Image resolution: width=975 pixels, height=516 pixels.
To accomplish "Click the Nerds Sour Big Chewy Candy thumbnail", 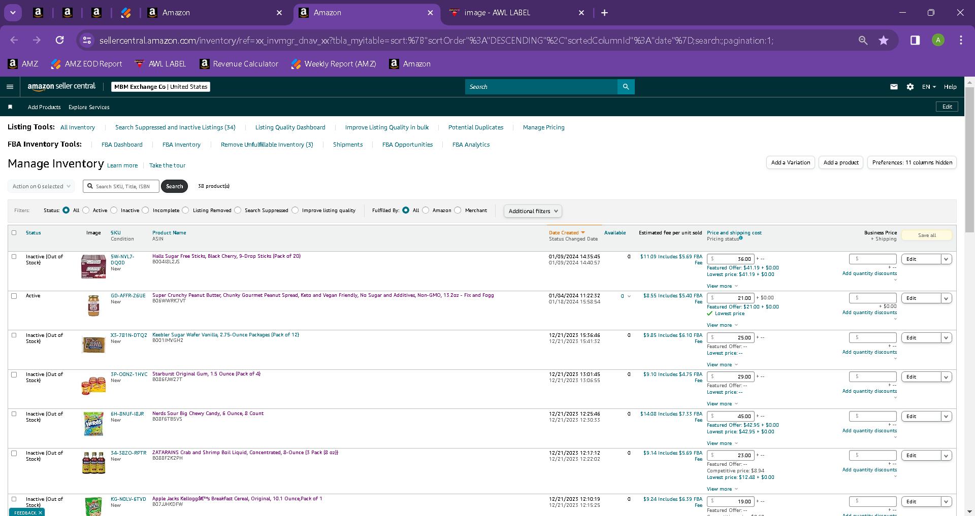I will coord(93,424).
